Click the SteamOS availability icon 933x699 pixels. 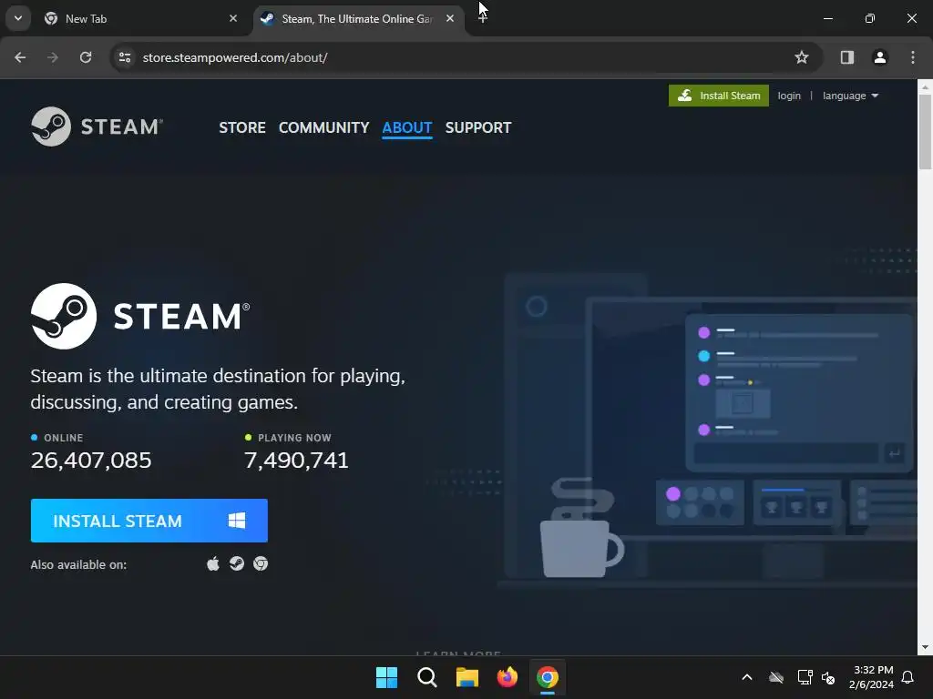tap(237, 563)
